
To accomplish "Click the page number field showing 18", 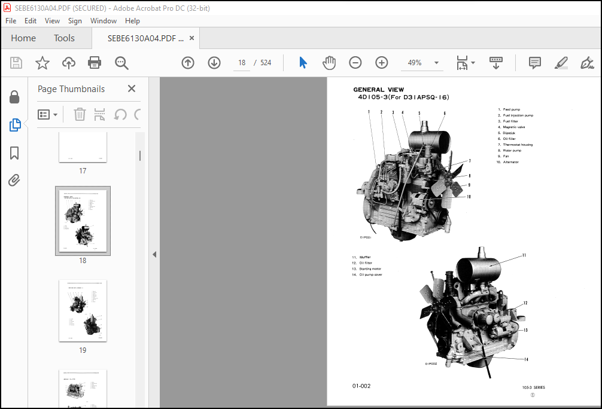I will (x=242, y=63).
